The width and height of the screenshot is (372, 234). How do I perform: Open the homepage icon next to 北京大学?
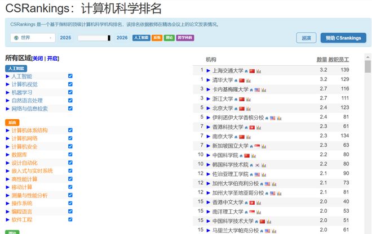coord(235,108)
